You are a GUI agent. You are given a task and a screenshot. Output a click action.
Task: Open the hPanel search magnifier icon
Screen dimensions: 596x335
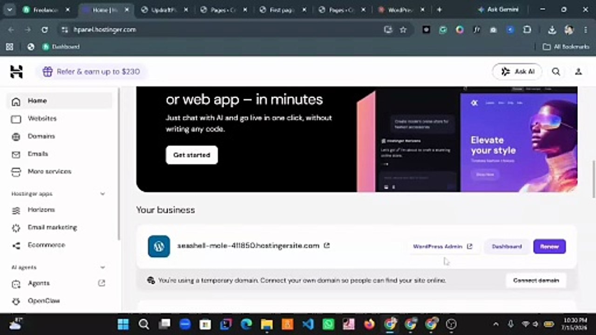[556, 72]
